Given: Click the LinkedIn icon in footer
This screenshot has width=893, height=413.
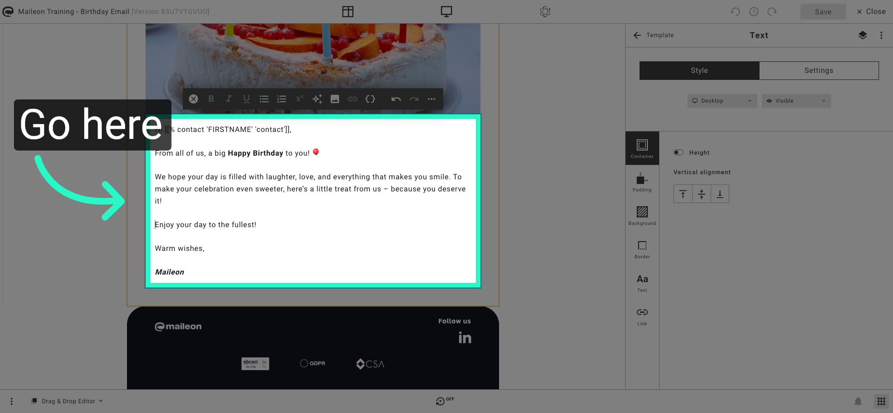Looking at the screenshot, I should point(465,337).
